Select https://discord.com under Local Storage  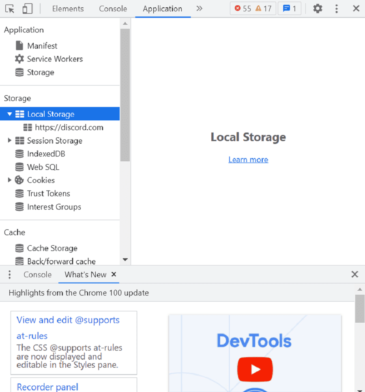pyautogui.click(x=69, y=127)
